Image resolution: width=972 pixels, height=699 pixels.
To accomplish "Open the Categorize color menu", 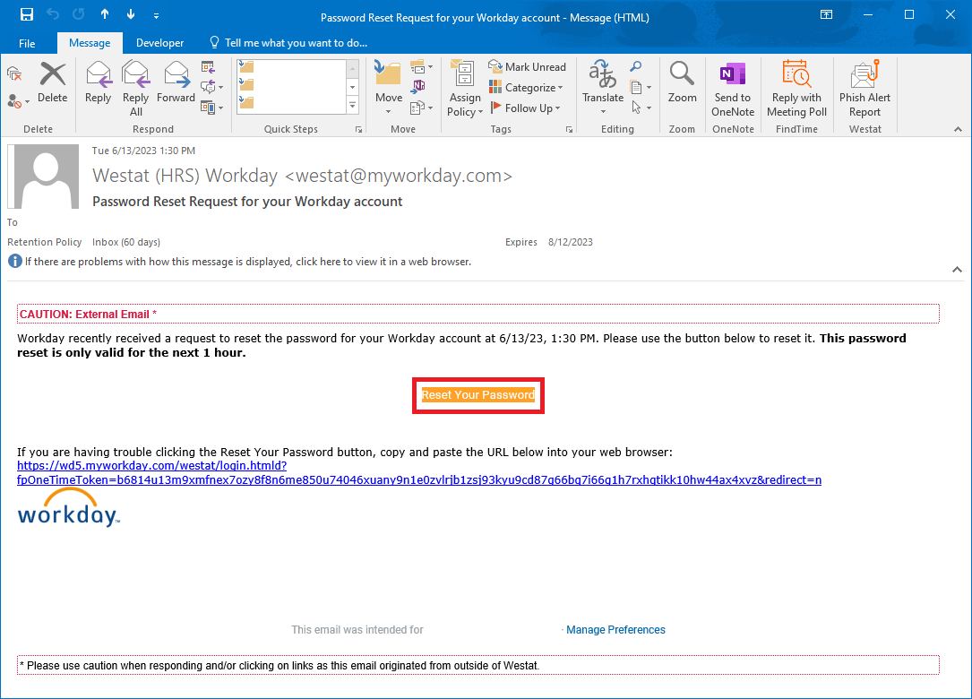I will [526, 88].
